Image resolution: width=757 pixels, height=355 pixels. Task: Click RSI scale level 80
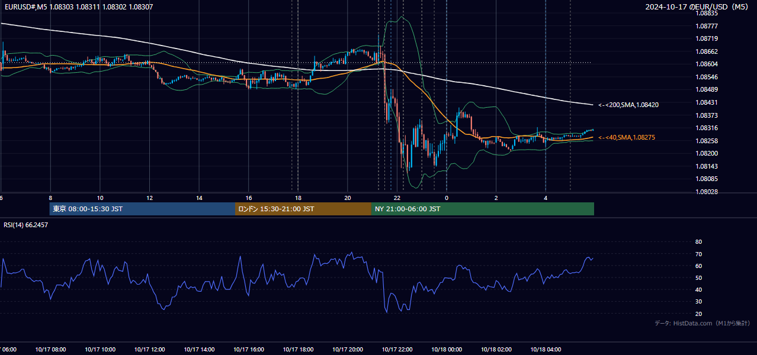698,242
